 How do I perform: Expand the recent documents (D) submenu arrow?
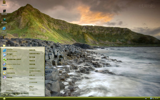(42, 54)
